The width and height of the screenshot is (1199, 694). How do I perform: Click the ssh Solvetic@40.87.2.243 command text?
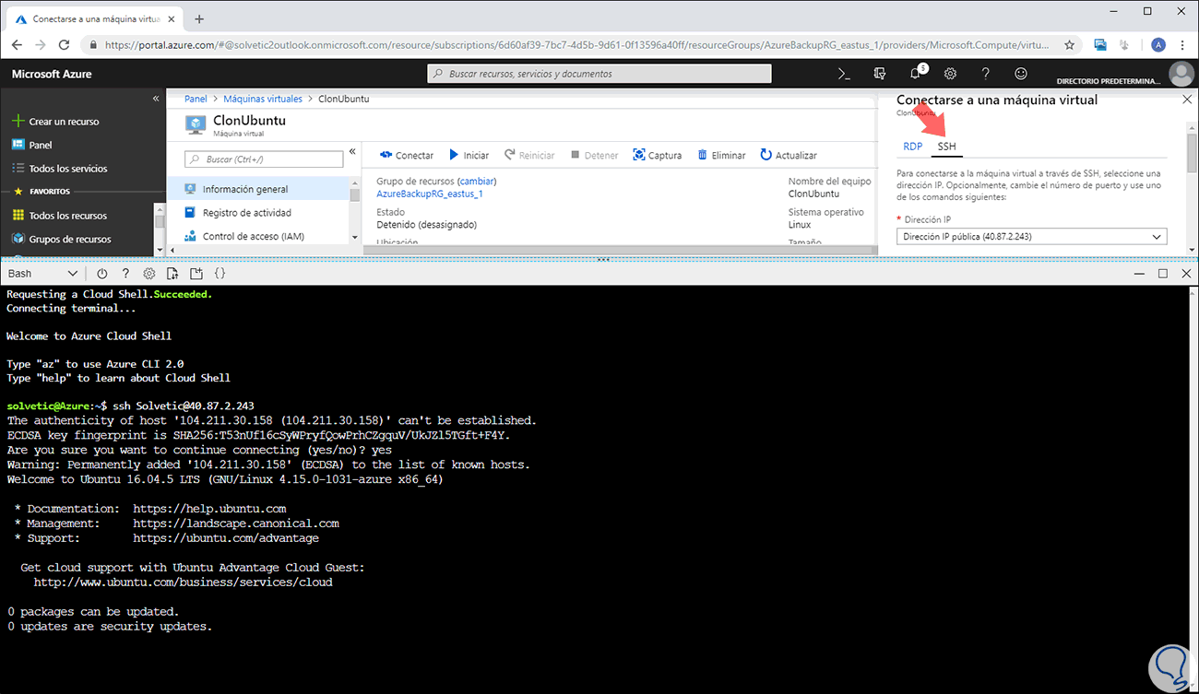(x=183, y=406)
